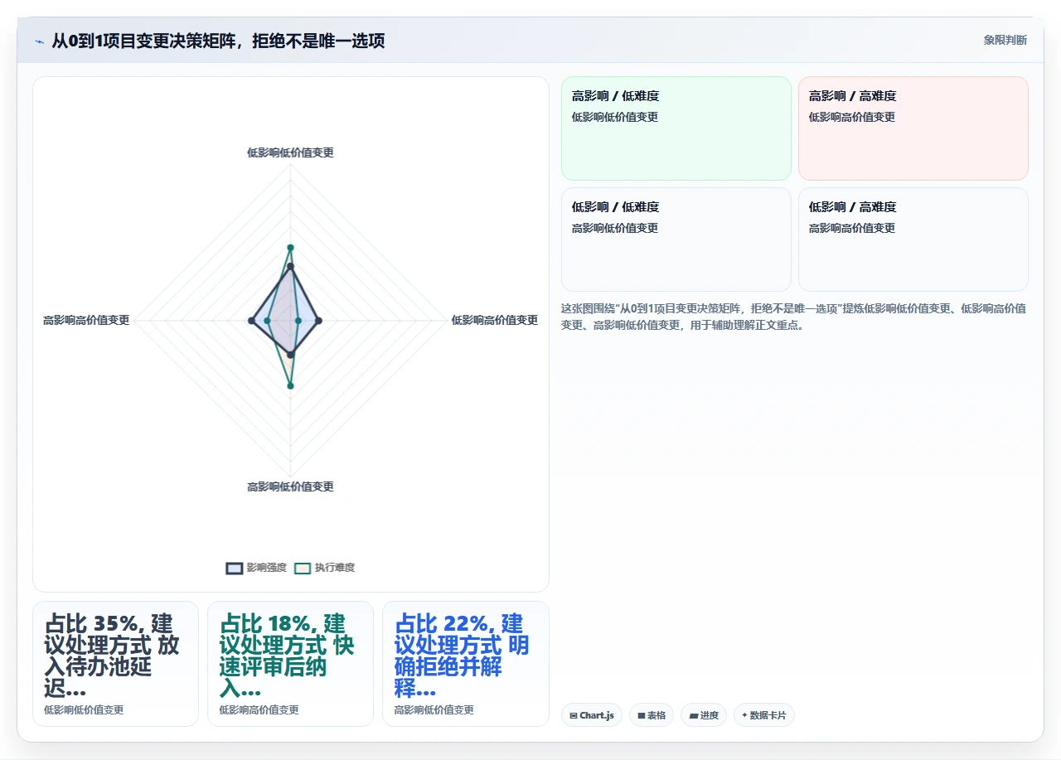Select the 占比 22% stat card

click(x=465, y=664)
